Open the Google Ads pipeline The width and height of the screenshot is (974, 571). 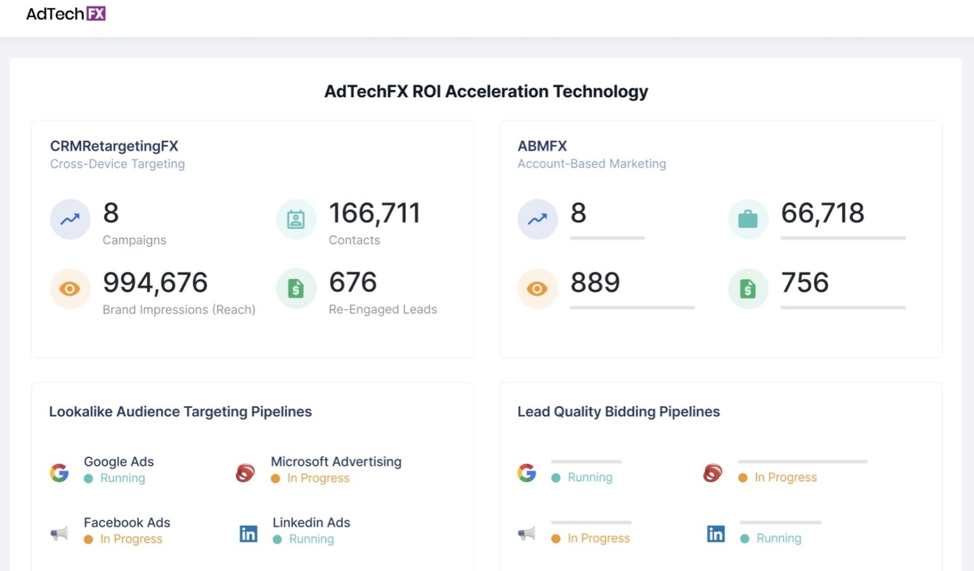click(x=119, y=462)
